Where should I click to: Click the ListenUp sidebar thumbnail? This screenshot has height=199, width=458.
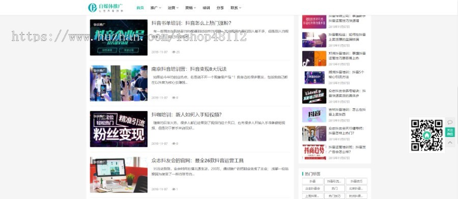(x=314, y=96)
